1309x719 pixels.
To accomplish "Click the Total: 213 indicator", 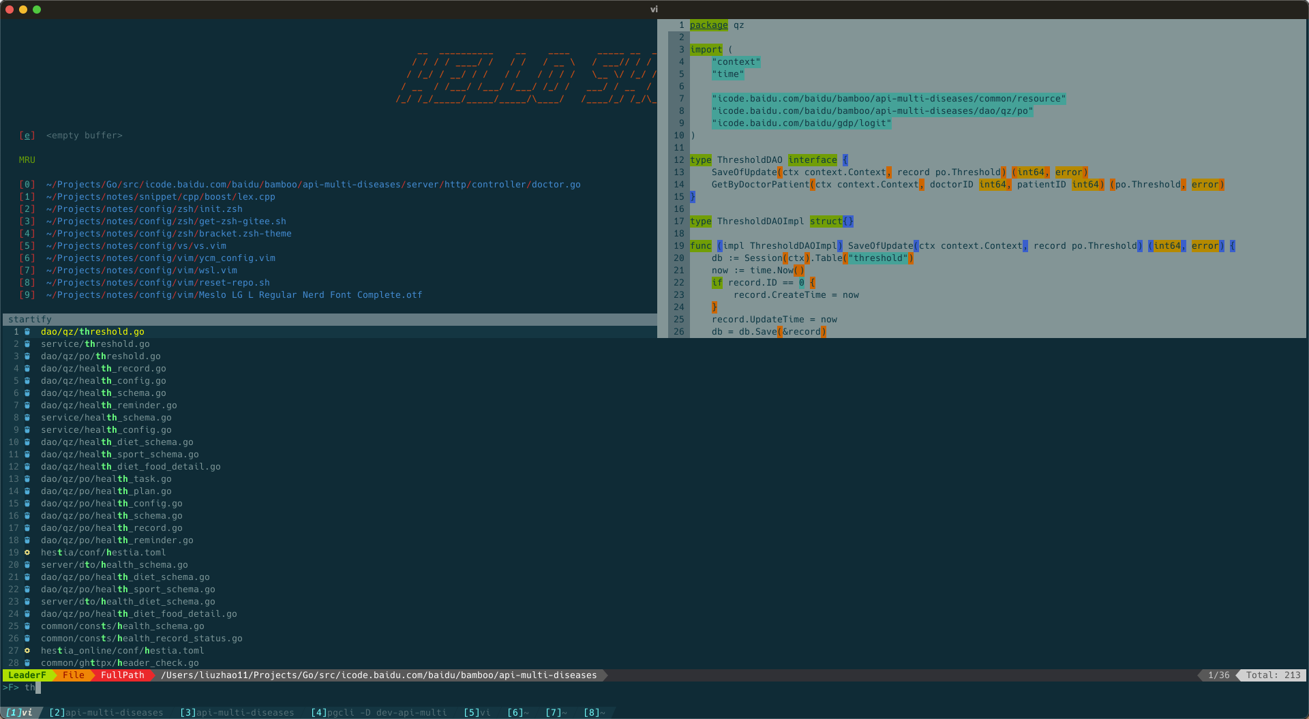I will (1274, 675).
